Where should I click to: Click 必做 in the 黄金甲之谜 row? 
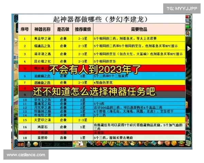(63, 38)
